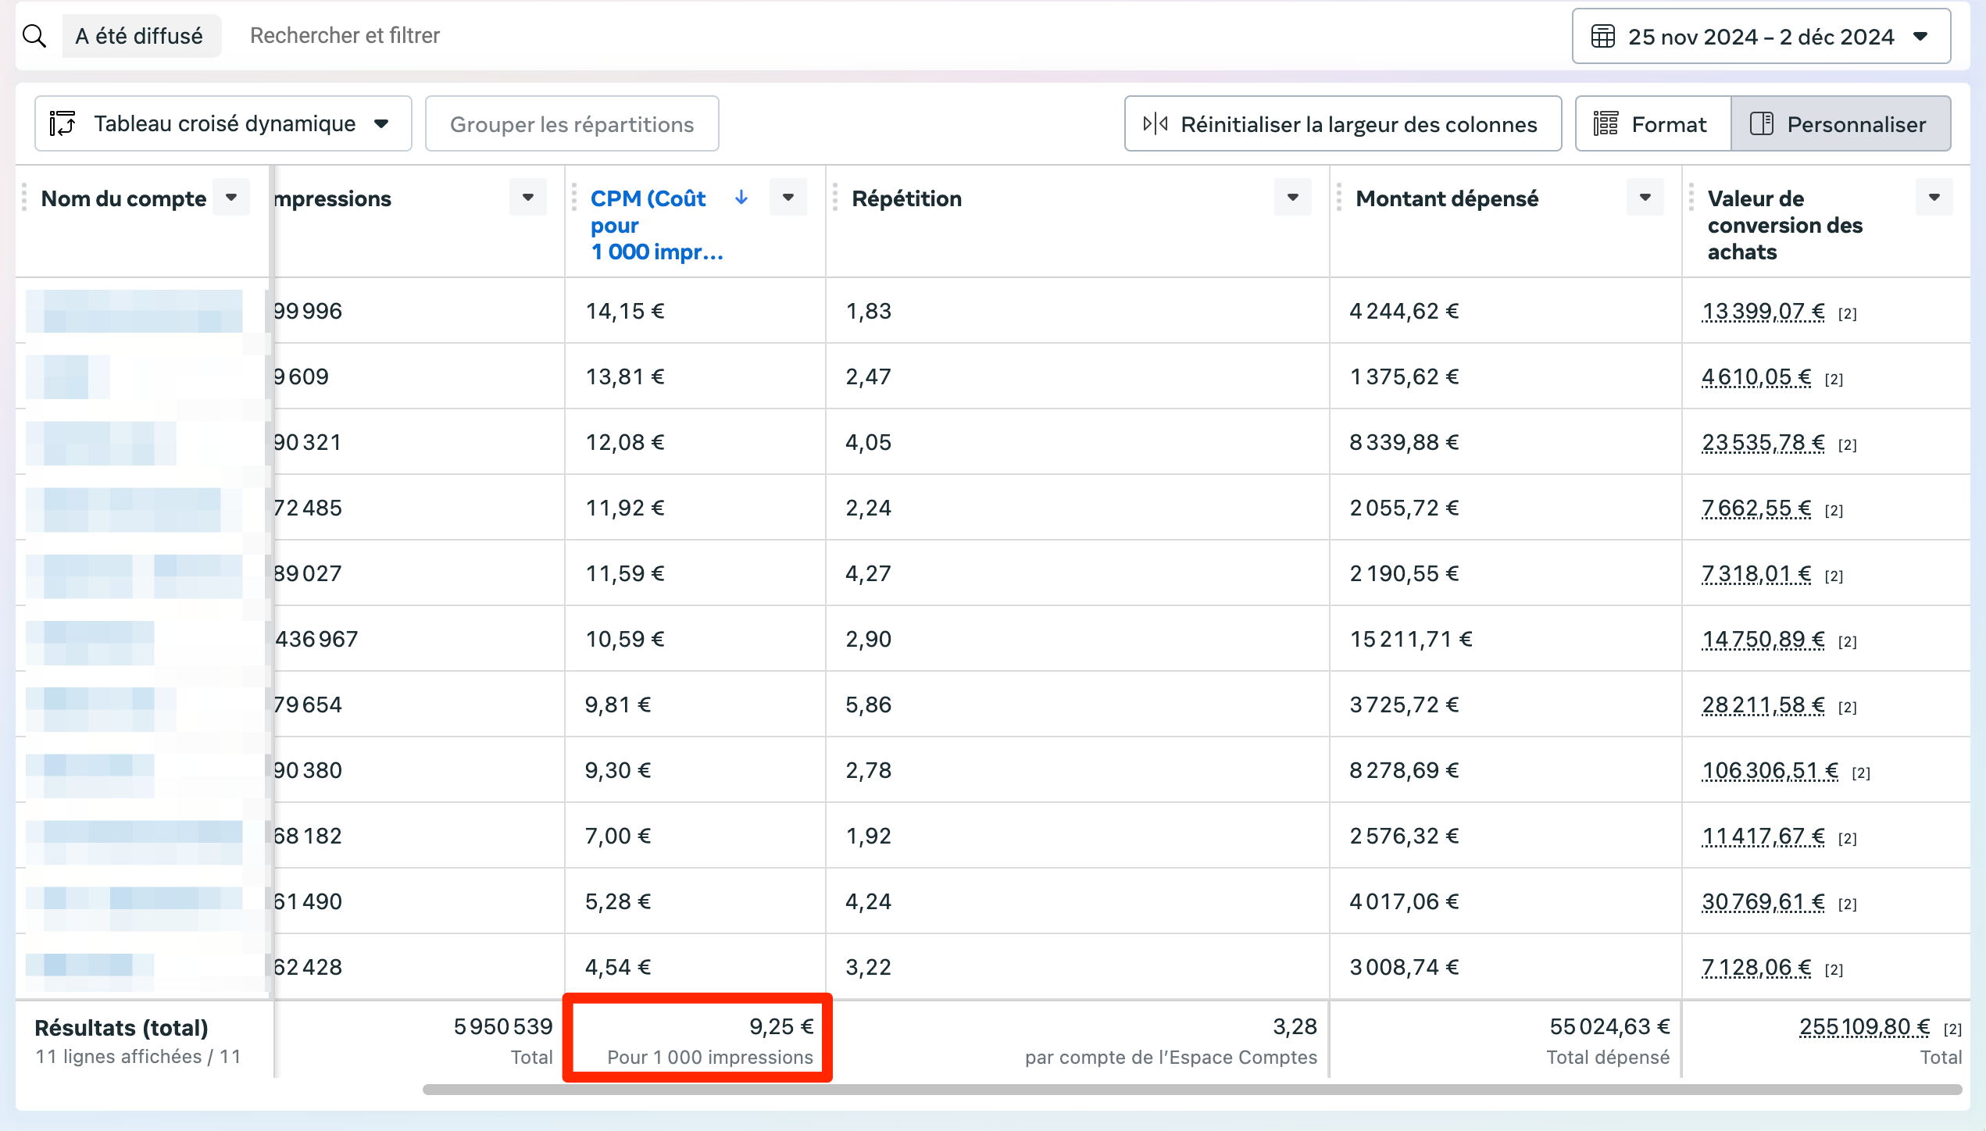Click the pivot table icon

(x=63, y=123)
